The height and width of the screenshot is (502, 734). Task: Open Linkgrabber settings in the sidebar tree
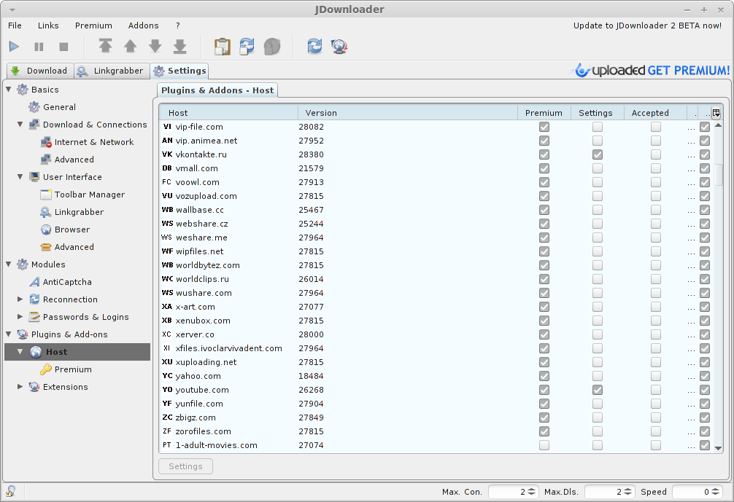(x=79, y=212)
